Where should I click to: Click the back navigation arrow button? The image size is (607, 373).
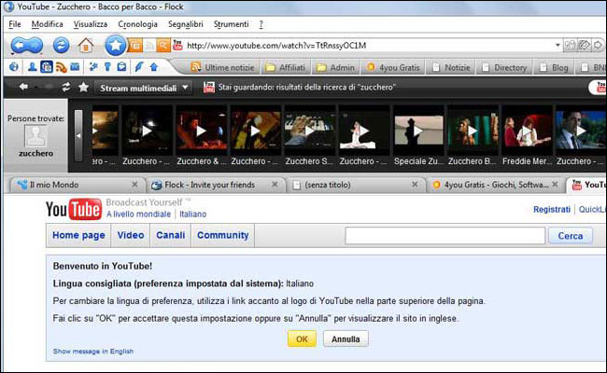point(21,45)
